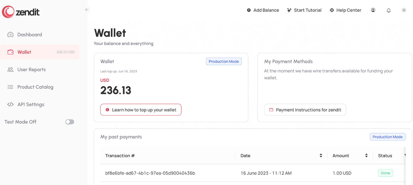Select the User Reports icon

(x=10, y=69)
